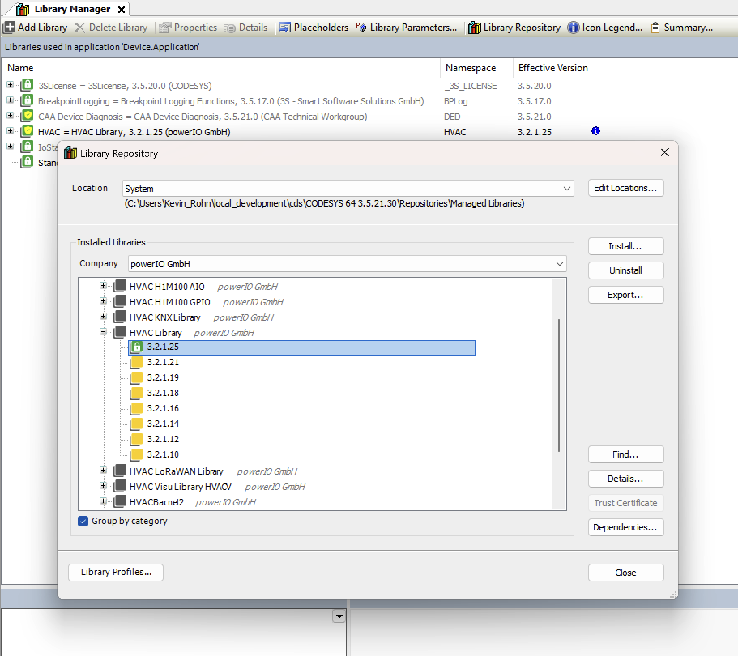Open the Company dropdown showing powerIO GmbH
Image resolution: width=738 pixels, height=656 pixels.
click(559, 264)
